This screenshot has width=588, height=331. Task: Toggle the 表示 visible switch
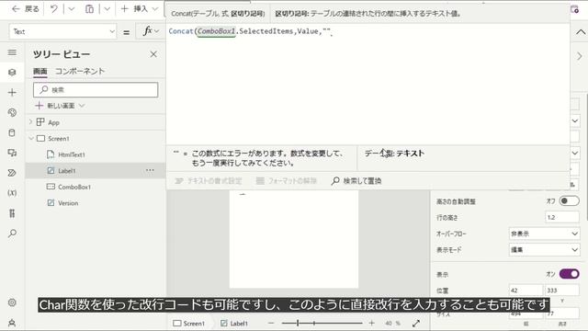point(569,274)
